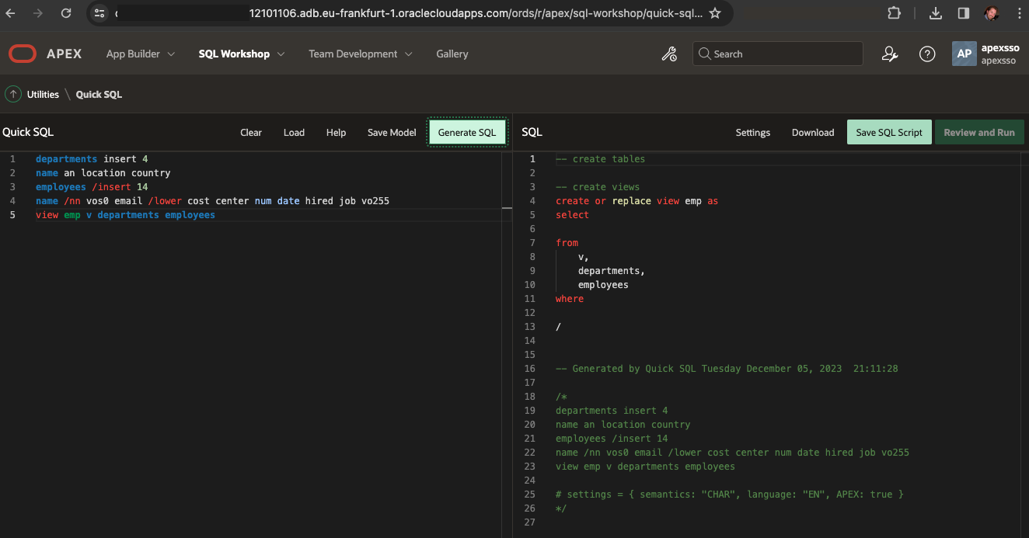This screenshot has height=538, width=1029.
Task: Click the '# settings' comment line
Action: click(x=730, y=495)
